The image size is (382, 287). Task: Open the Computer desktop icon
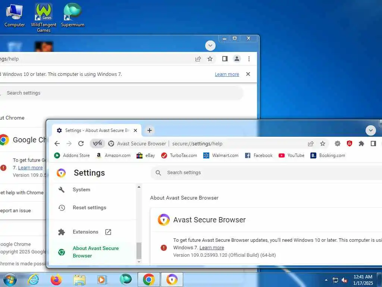point(15,15)
